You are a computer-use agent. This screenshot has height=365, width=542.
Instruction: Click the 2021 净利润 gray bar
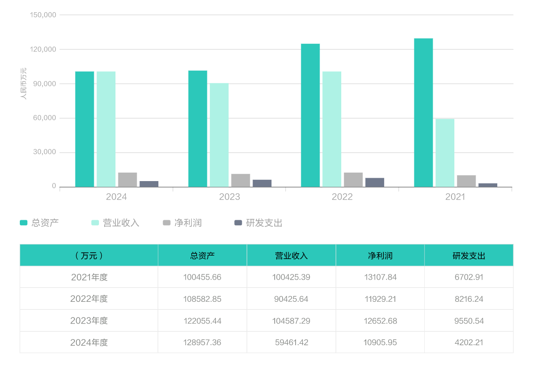(466, 181)
